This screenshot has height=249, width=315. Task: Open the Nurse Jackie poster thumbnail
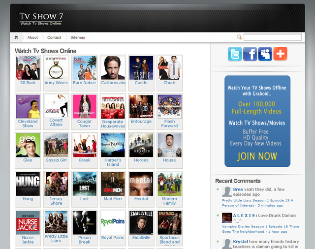[x=28, y=223]
